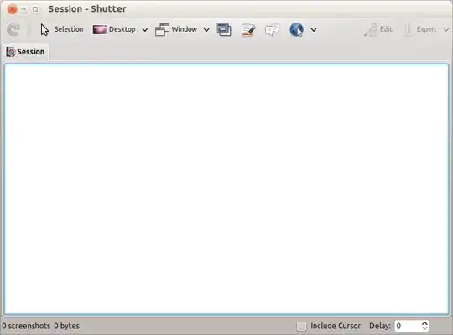The image size is (453, 335).
Task: Open the Export dropdown arrow
Action: [x=446, y=29]
